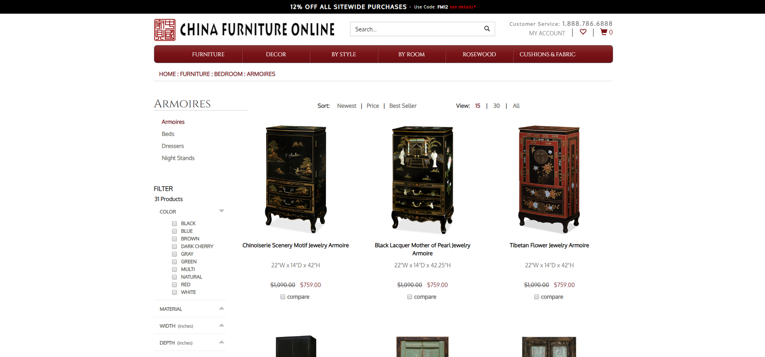765x357 pixels.
Task: Open Black Lacquer Mother of Pearl armoire image
Action: tap(423, 179)
